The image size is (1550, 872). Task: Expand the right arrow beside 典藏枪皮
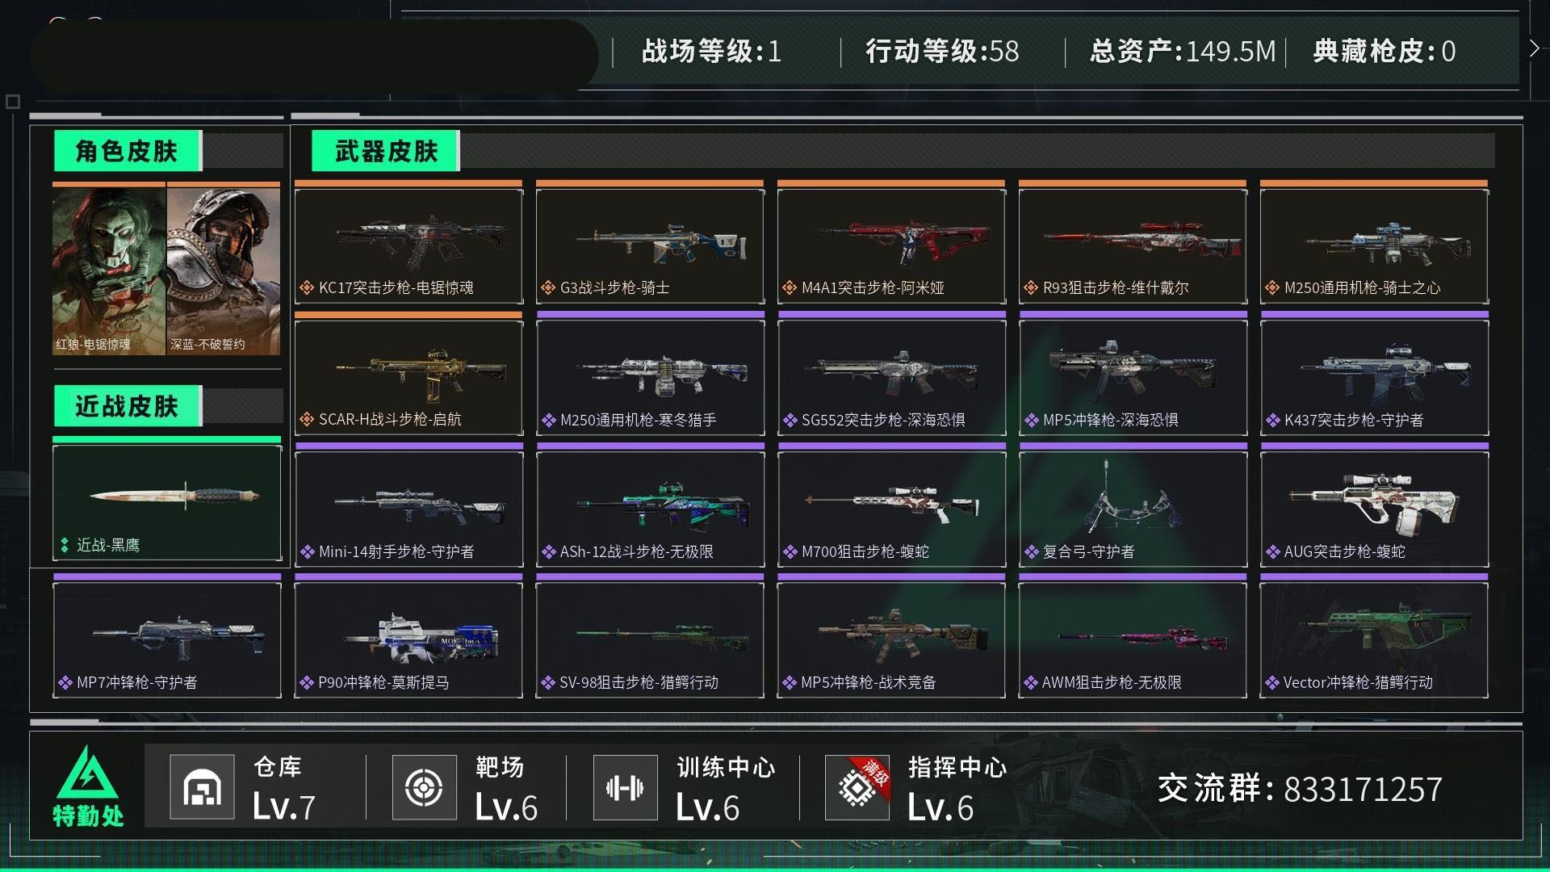click(1534, 48)
